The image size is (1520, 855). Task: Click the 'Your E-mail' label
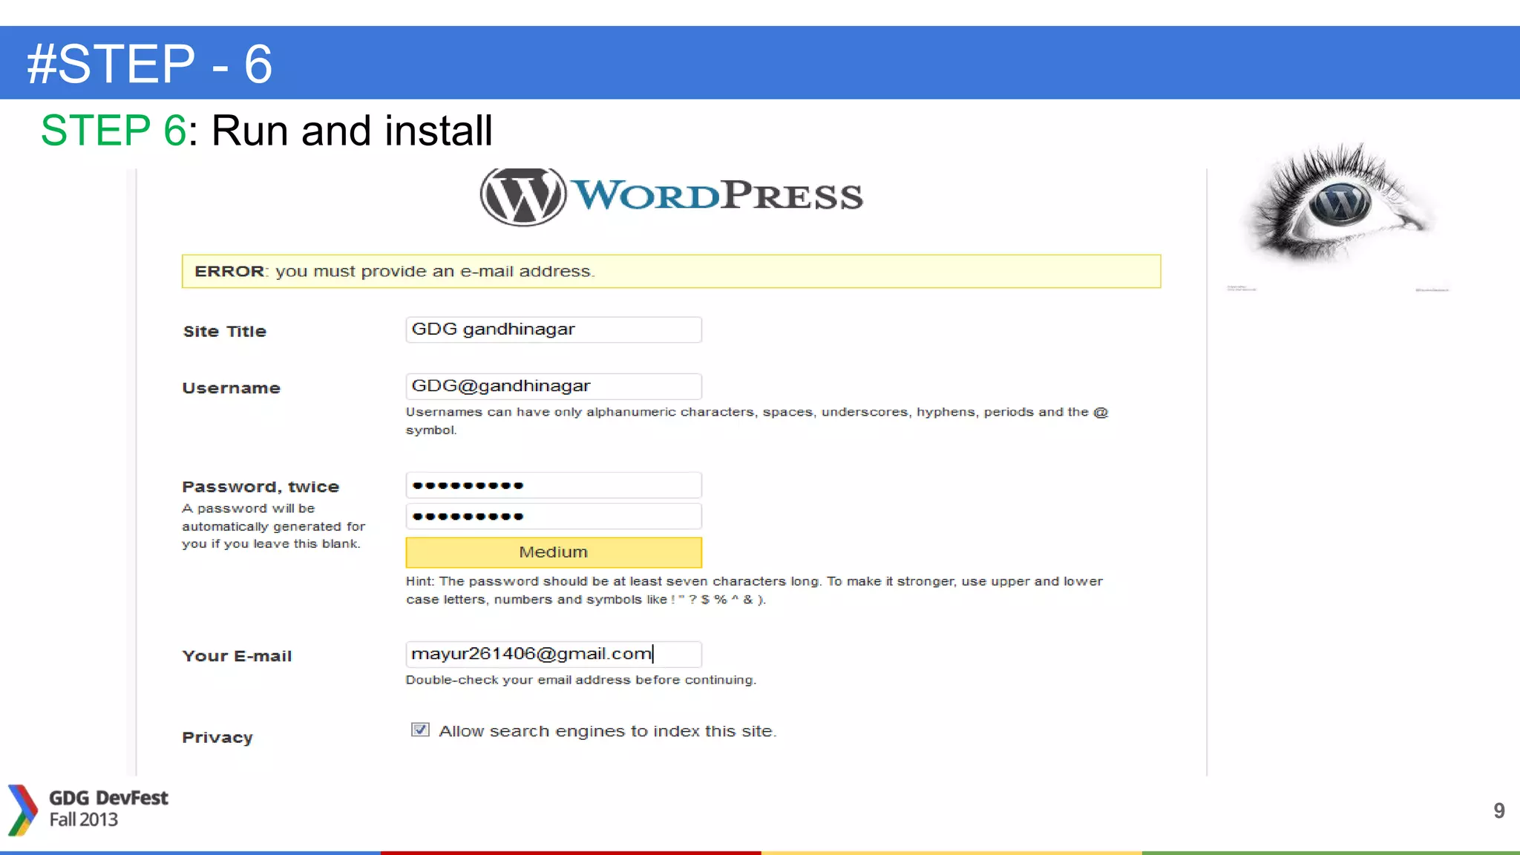tap(237, 656)
